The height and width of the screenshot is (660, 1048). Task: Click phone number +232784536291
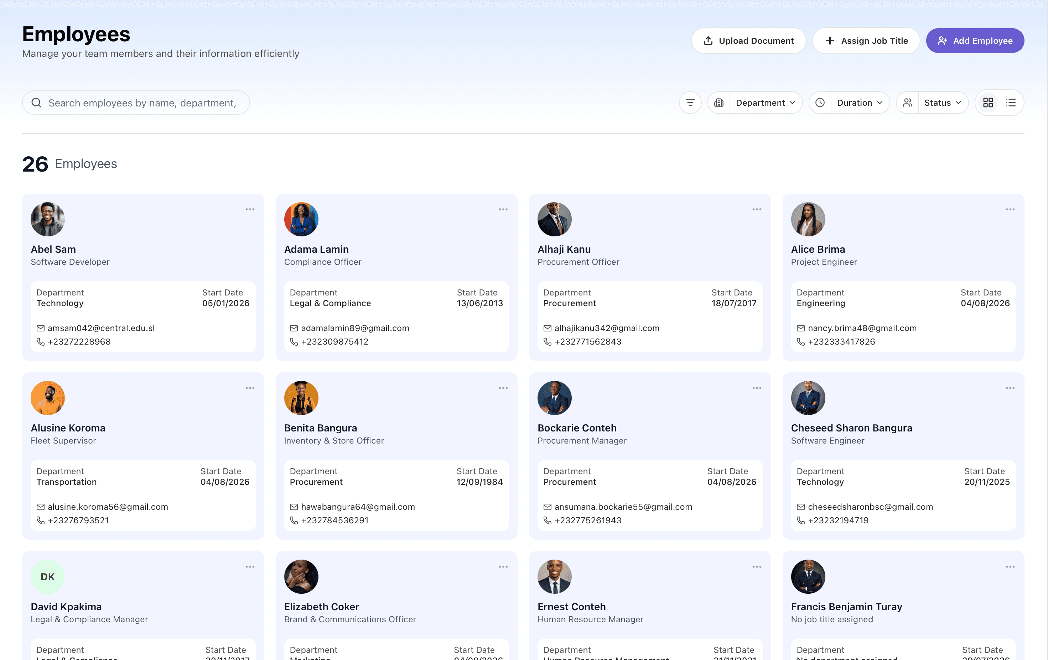pos(335,521)
